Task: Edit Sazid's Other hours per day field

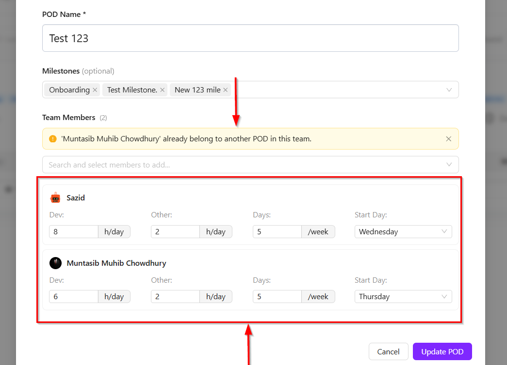Action: pos(175,232)
